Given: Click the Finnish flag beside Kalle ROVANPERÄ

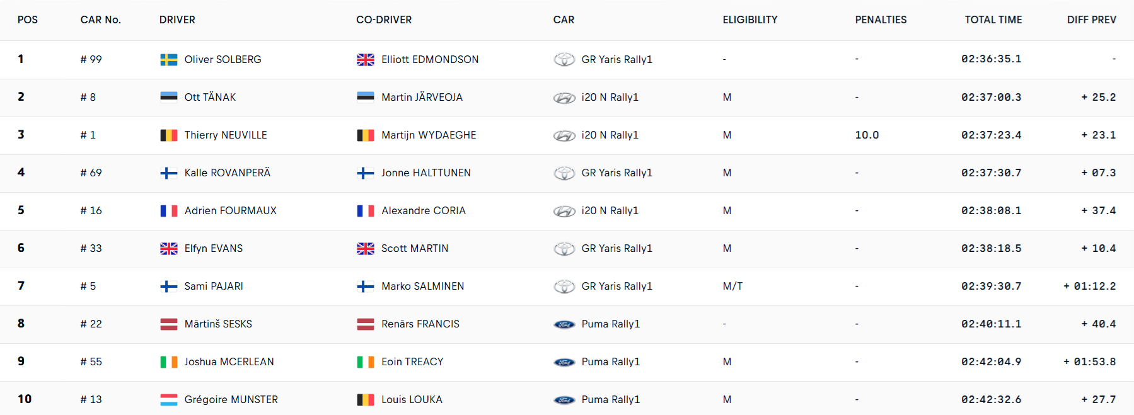Looking at the screenshot, I should pyautogui.click(x=168, y=173).
